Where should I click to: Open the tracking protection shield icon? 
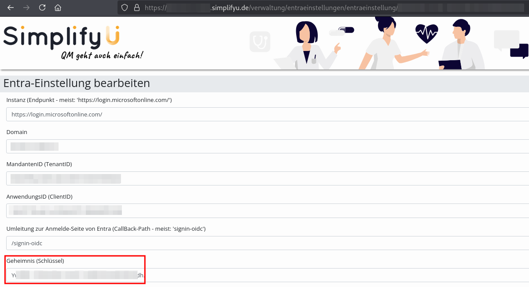[125, 7]
